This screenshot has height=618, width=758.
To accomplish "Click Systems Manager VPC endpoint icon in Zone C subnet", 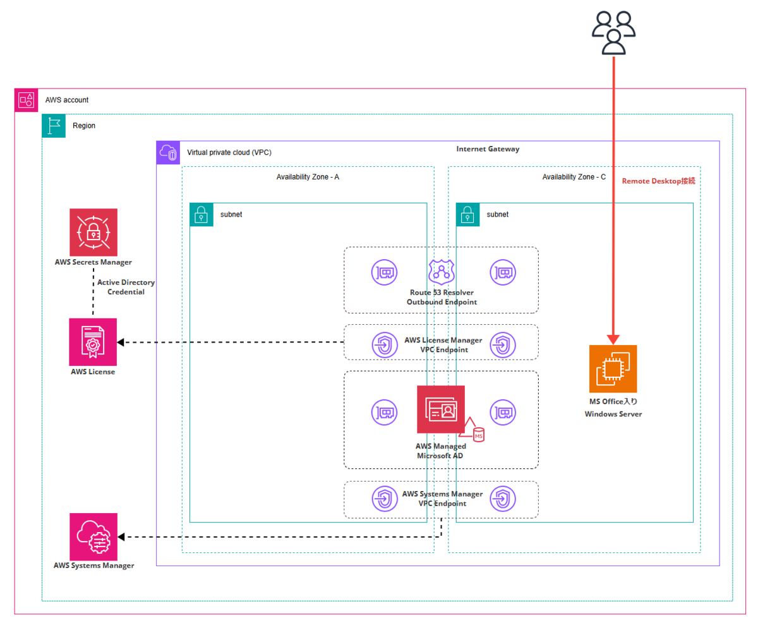I will pyautogui.click(x=502, y=499).
